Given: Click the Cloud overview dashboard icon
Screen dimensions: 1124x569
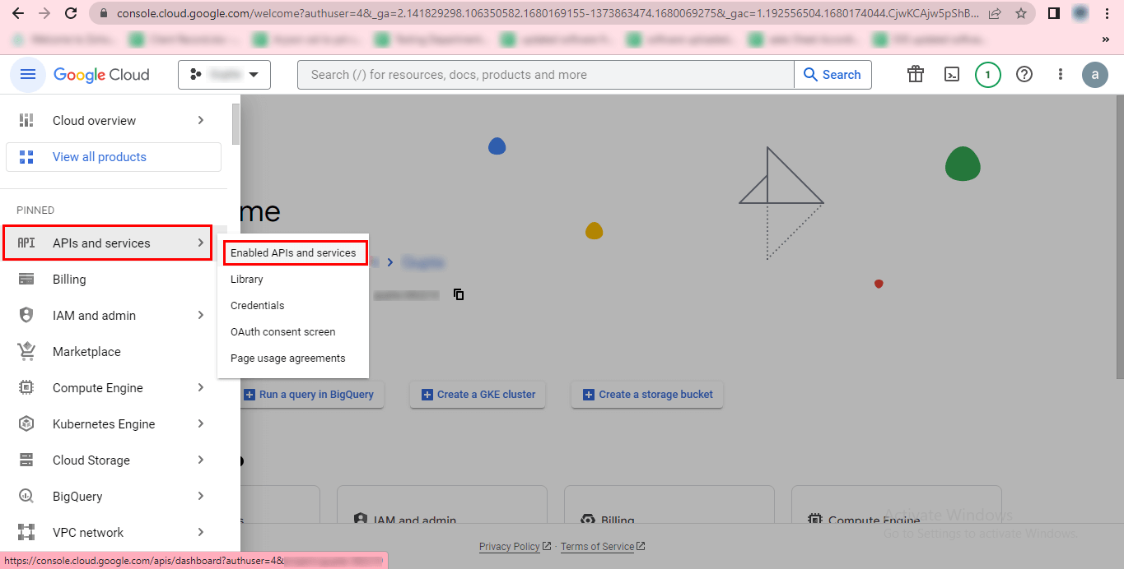Looking at the screenshot, I should [x=26, y=121].
